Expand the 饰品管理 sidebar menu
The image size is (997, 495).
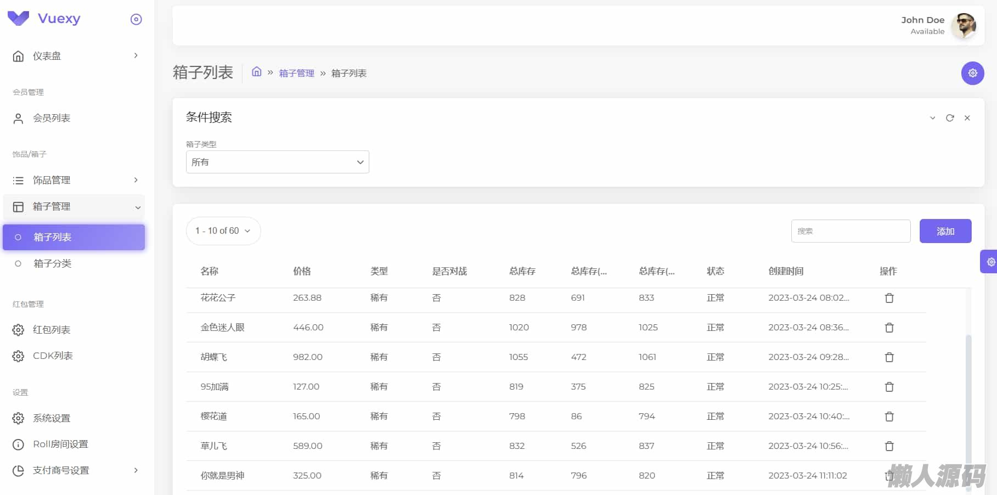coord(74,180)
